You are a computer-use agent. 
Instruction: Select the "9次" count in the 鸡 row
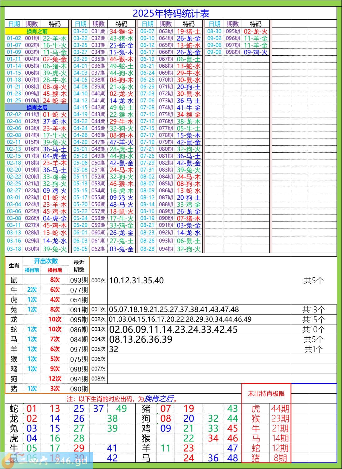pyautogui.click(x=55, y=369)
